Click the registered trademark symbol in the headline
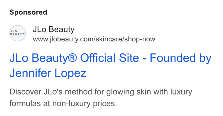 (73, 57)
